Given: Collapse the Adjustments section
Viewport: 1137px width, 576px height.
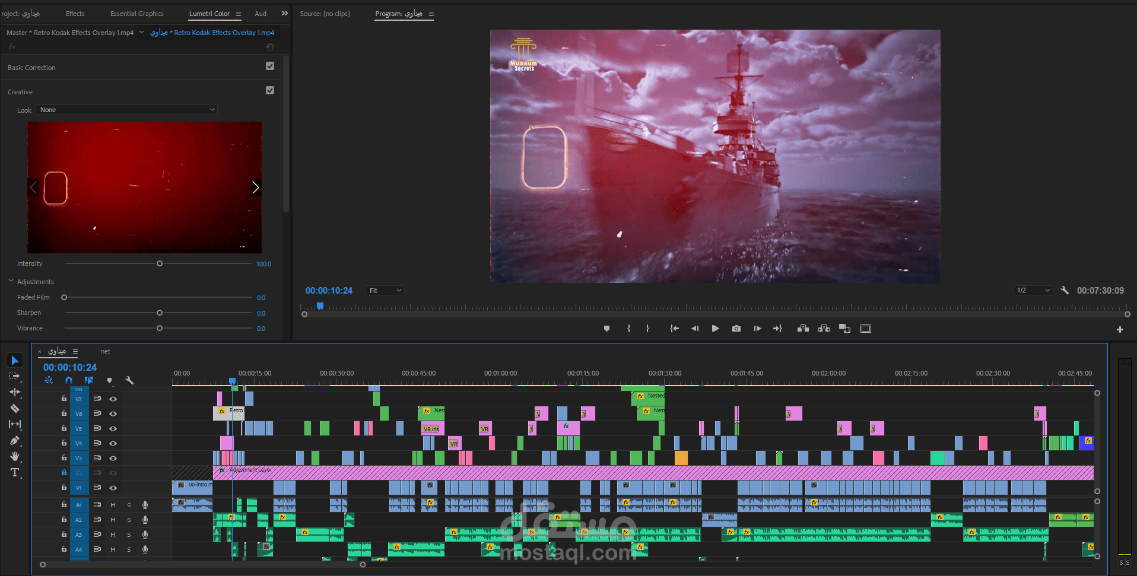Looking at the screenshot, I should point(11,281).
